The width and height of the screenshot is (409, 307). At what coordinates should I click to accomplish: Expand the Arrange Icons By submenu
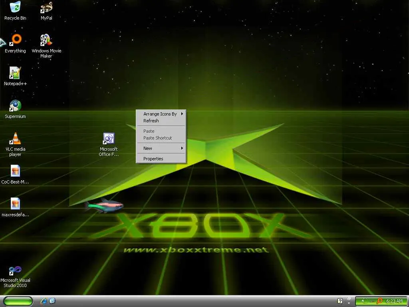[x=161, y=114]
